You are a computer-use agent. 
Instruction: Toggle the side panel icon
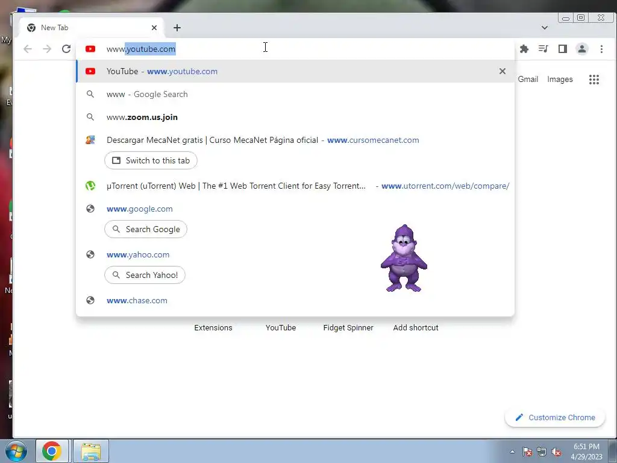[x=562, y=49]
